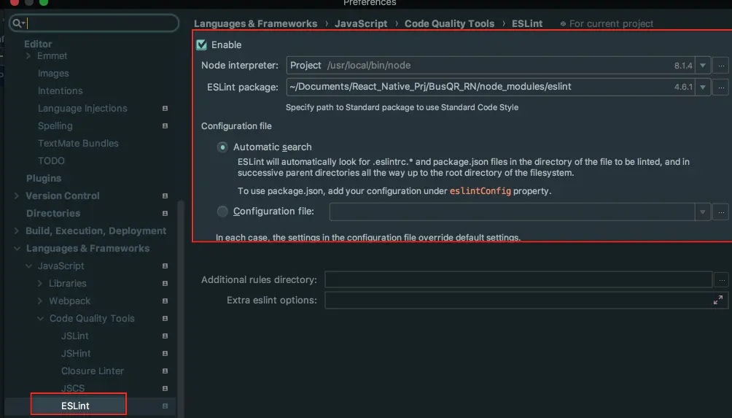
Task: Click project-level icon beside Language Injections
Action: point(165,109)
